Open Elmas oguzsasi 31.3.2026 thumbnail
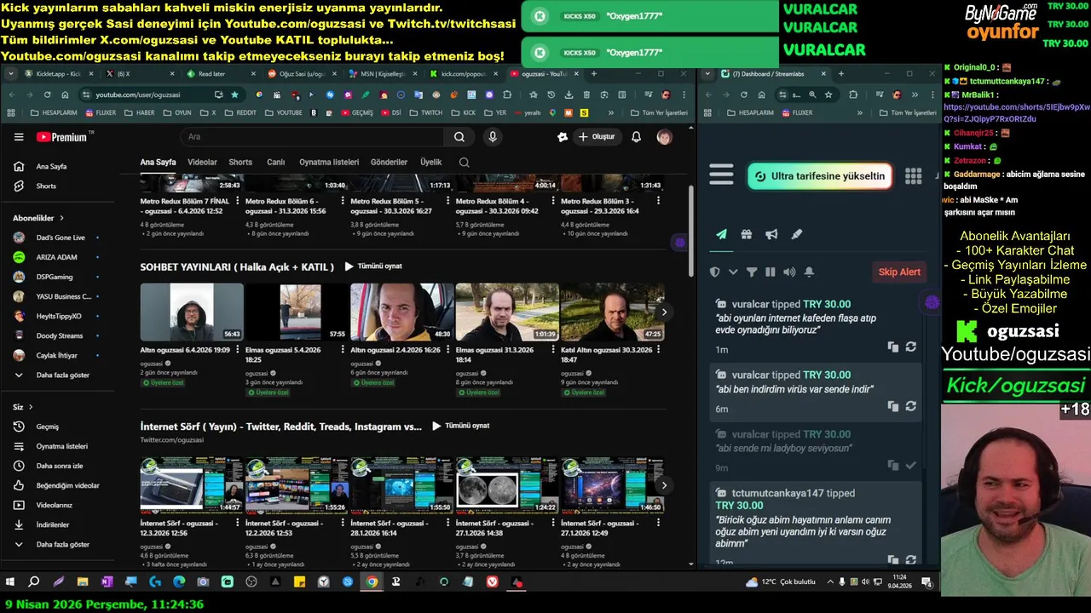Image resolution: width=1091 pixels, height=613 pixels. point(507,312)
